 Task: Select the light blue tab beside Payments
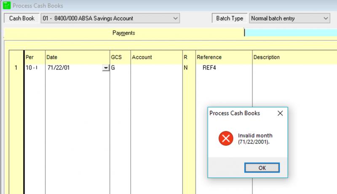pyautogui.click(x=291, y=33)
